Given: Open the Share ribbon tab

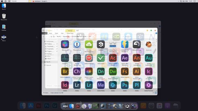Looking at the screenshot, I should point(56,33).
